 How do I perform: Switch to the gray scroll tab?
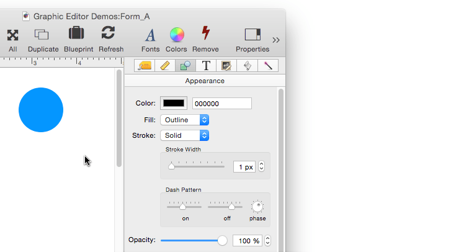tap(247, 66)
